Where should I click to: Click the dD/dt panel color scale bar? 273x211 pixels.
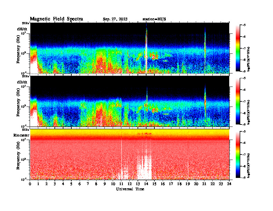pyautogui.click(x=238, y=101)
